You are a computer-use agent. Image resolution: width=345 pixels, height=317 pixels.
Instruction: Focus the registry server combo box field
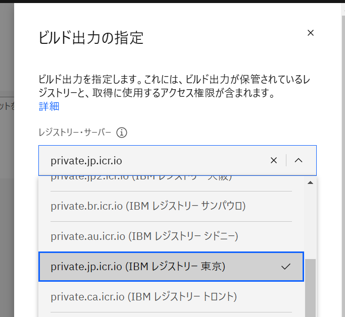[152, 160]
